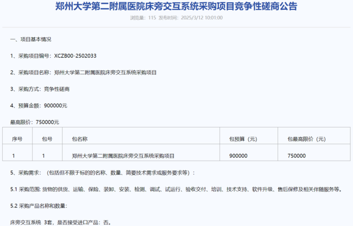
Task: Click the '床旁交互系统 3套' line
Action: point(61,223)
